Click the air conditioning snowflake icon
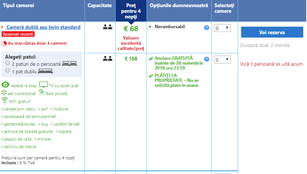This screenshot has height=174, width=307. 4,93
